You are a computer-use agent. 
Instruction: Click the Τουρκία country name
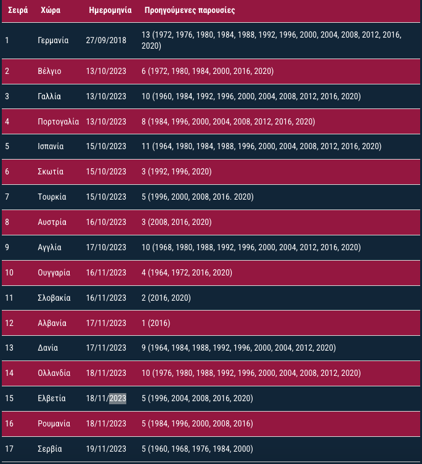coord(52,197)
